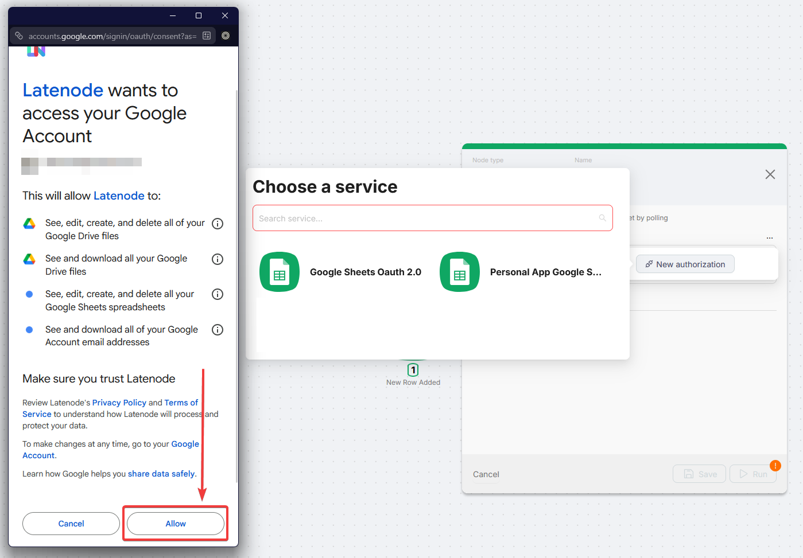
Task: Select the Google Sheets Oauth 2.0 service icon
Action: click(280, 272)
